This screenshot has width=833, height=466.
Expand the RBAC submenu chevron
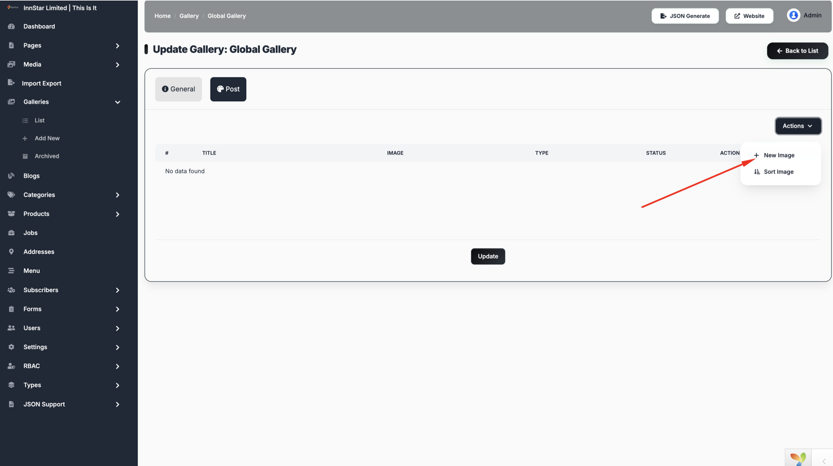coord(118,366)
